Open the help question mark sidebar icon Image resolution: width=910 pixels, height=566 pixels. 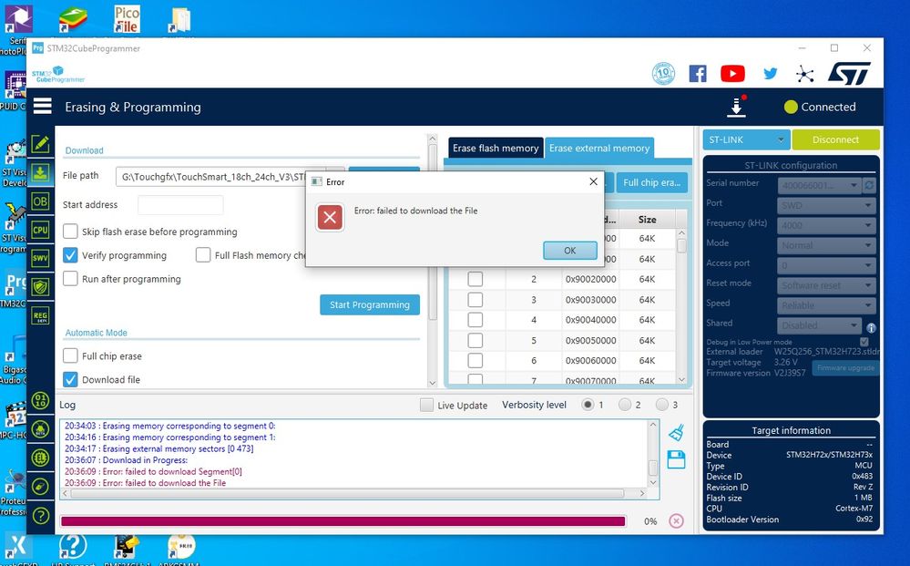pos(40,516)
